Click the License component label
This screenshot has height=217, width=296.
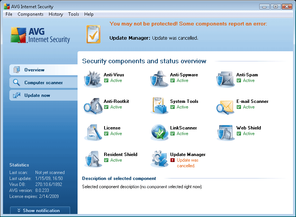tap(112, 128)
